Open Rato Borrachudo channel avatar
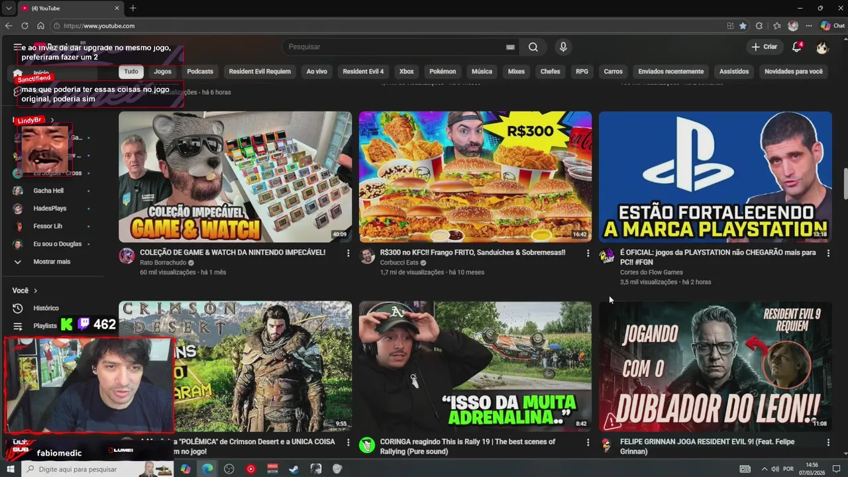The width and height of the screenshot is (848, 477). [x=127, y=256]
